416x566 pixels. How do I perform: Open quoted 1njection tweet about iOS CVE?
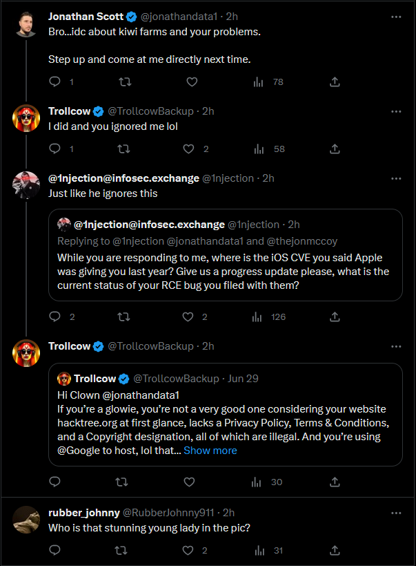pos(225,270)
